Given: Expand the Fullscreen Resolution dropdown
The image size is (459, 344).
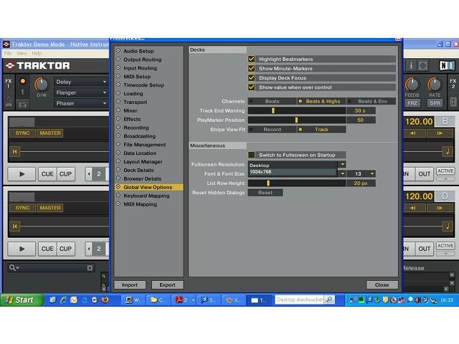Looking at the screenshot, I should (342, 164).
